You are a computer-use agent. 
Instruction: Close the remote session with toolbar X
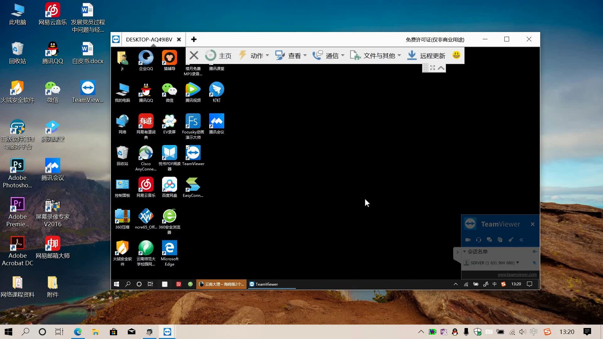[x=194, y=56]
